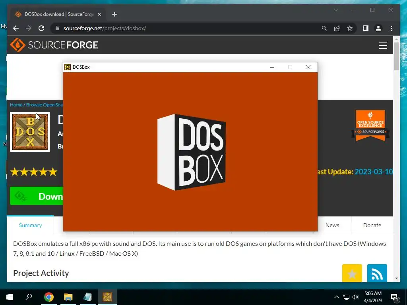The height and width of the screenshot is (305, 407).
Task: Click the green Download button
Action: (x=36, y=196)
